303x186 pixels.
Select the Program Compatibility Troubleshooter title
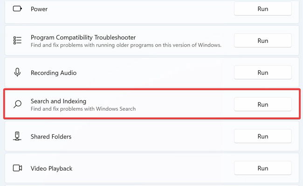83,37
